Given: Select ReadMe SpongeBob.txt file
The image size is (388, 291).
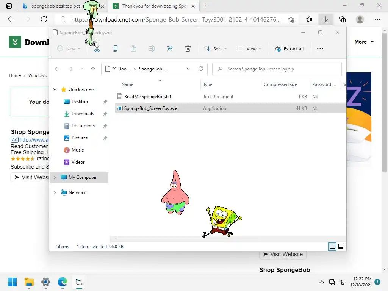Looking at the screenshot, I should pos(147,97).
